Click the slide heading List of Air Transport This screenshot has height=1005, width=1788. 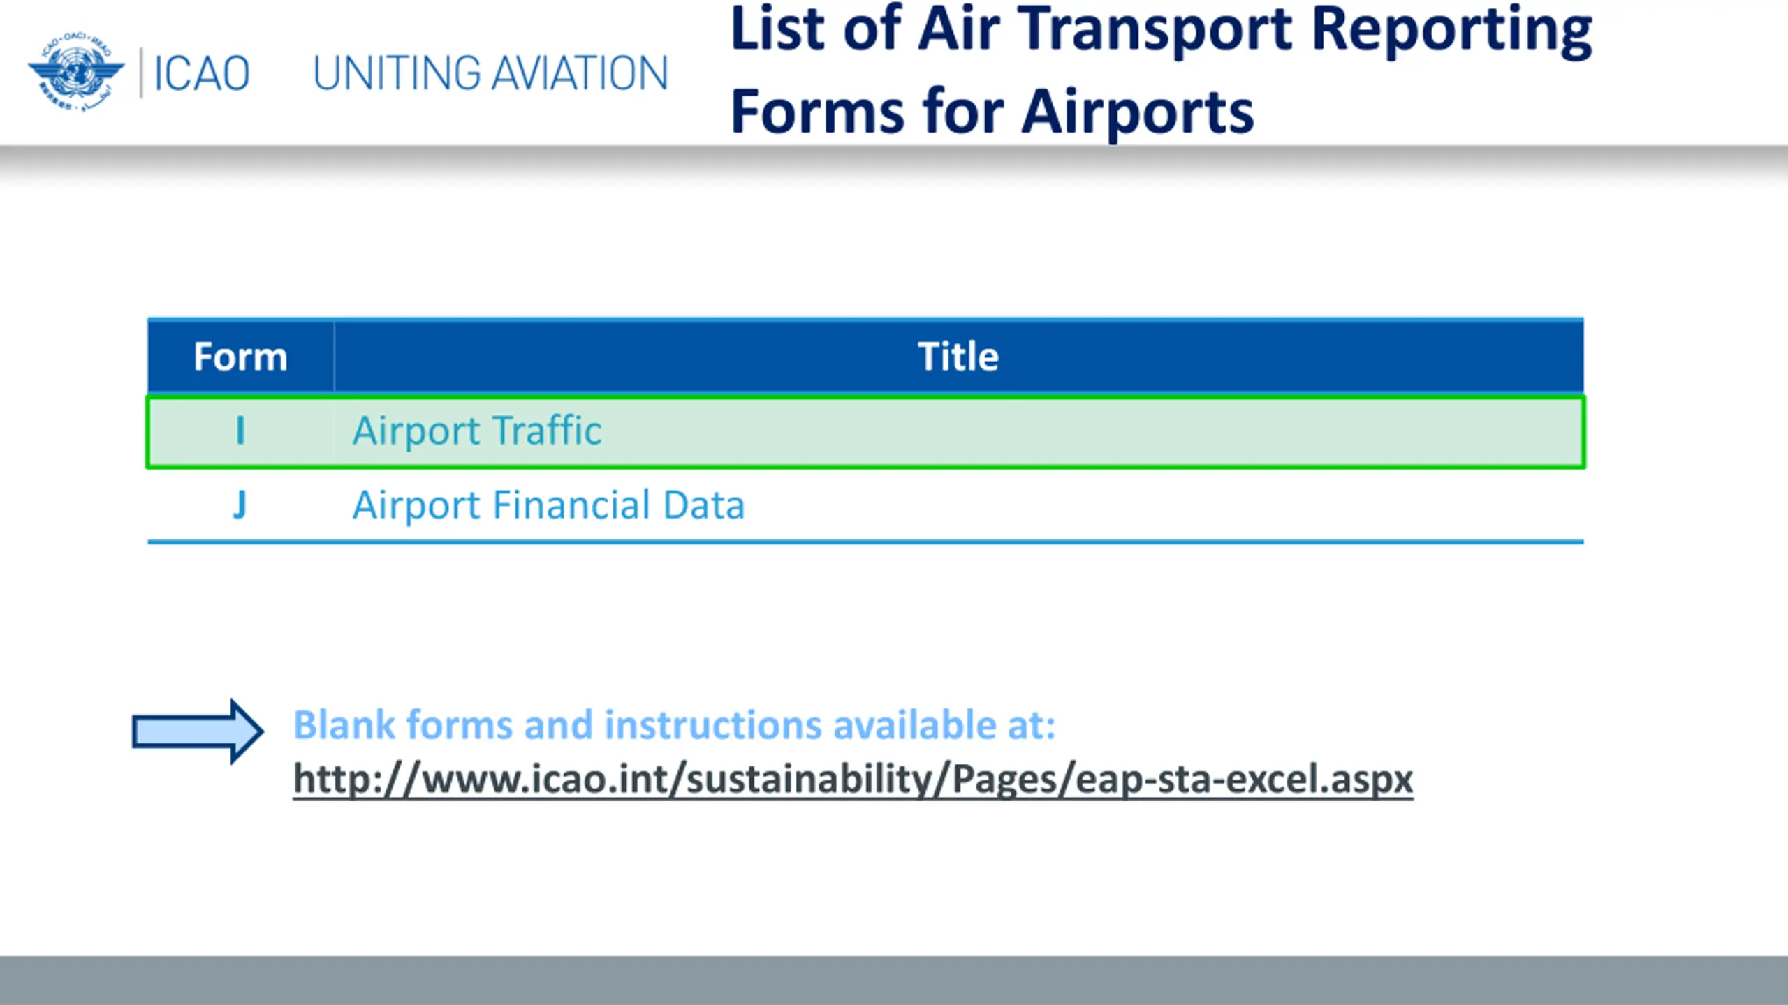1161,30
